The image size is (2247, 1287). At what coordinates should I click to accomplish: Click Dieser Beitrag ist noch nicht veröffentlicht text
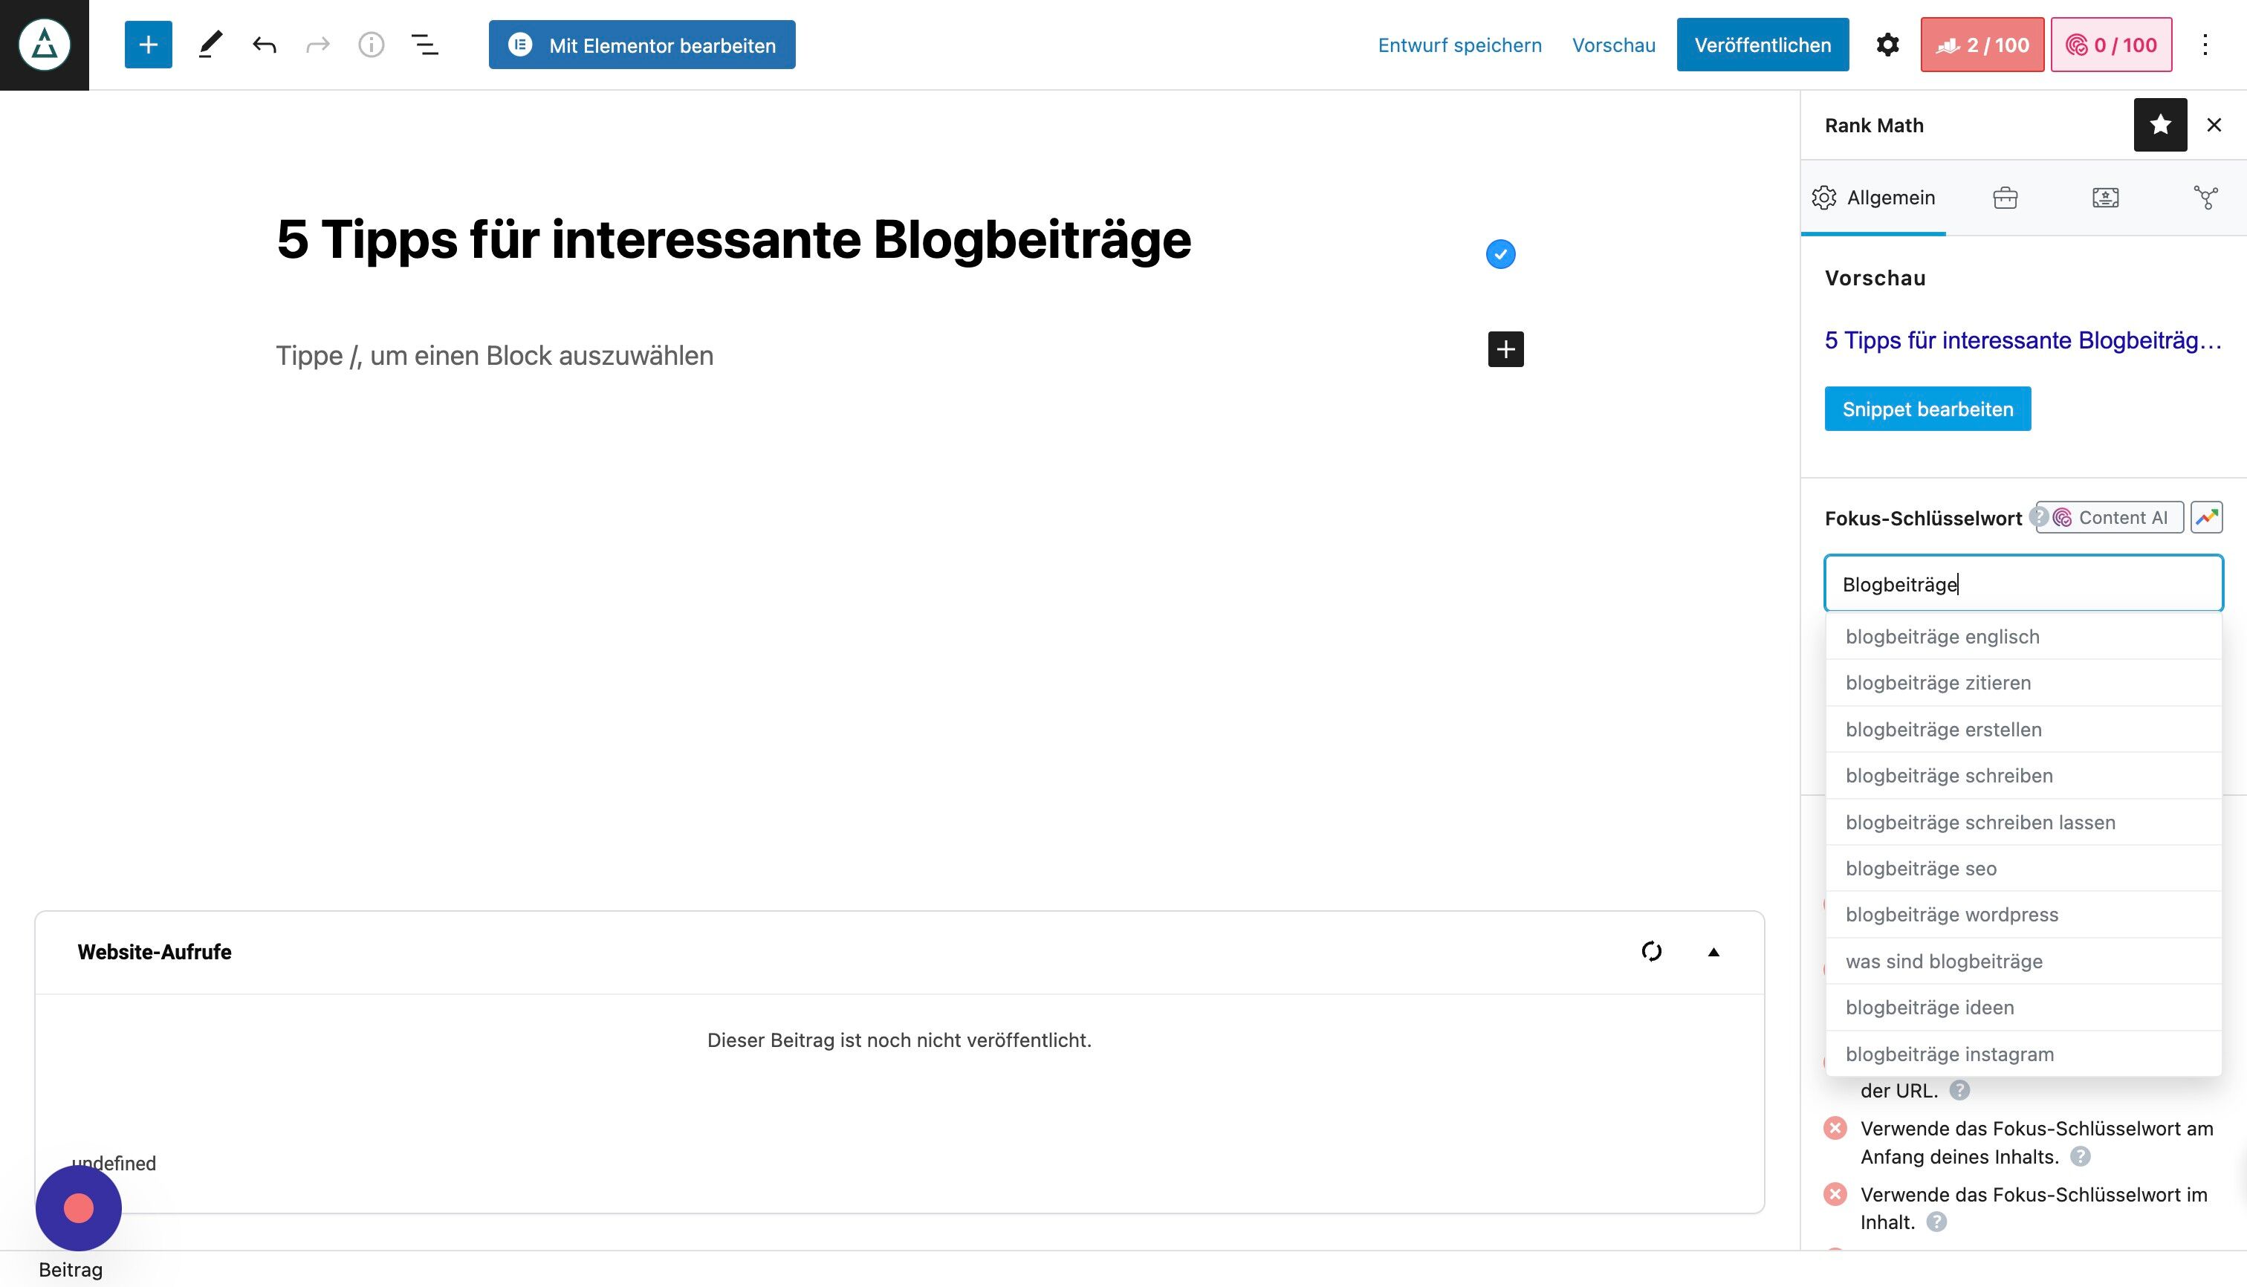click(x=899, y=1040)
